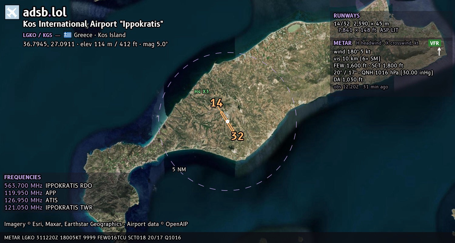The height and width of the screenshot is (243, 455).
Task: Click the DA 1,030 ft density altitude line
Action: [348, 80]
